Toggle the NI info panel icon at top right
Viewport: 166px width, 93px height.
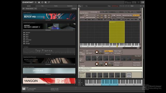(x=142, y=2)
